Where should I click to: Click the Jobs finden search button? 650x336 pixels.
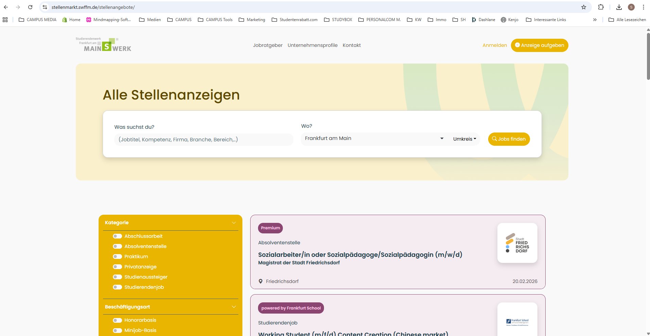509,139
